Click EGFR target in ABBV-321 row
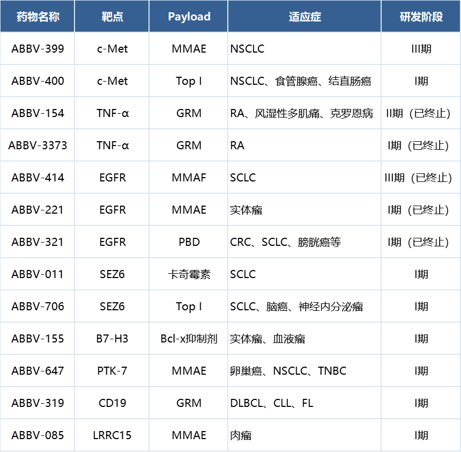 [x=113, y=242]
